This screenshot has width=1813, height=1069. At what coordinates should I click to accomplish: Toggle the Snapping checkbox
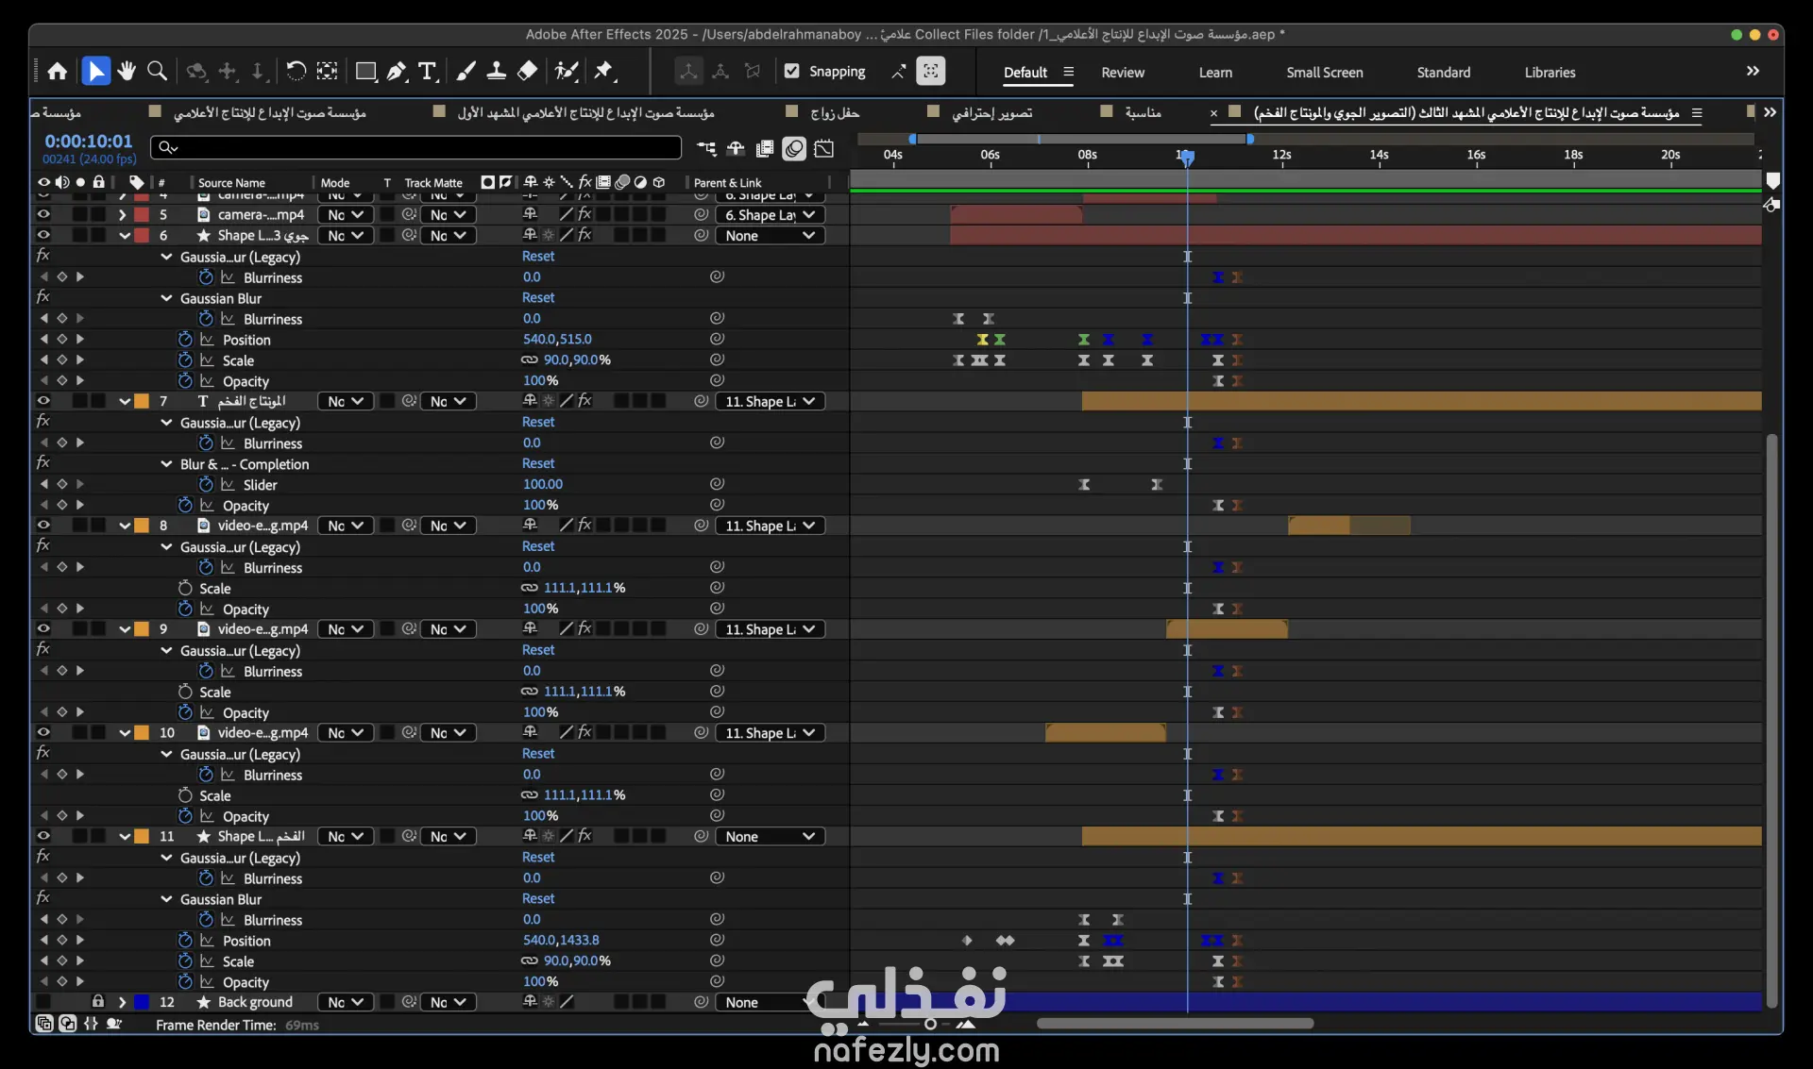click(x=792, y=71)
